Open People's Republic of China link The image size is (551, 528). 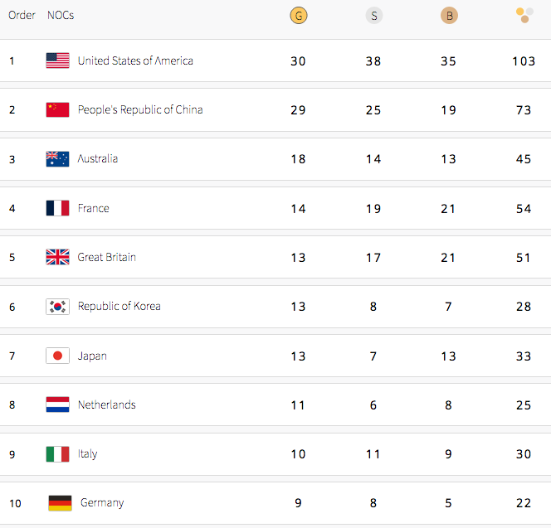140,109
